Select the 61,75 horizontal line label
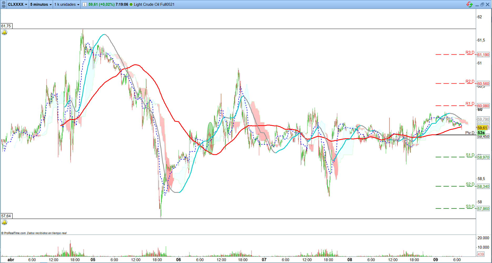This screenshot has width=492, height=263. pos(6,26)
